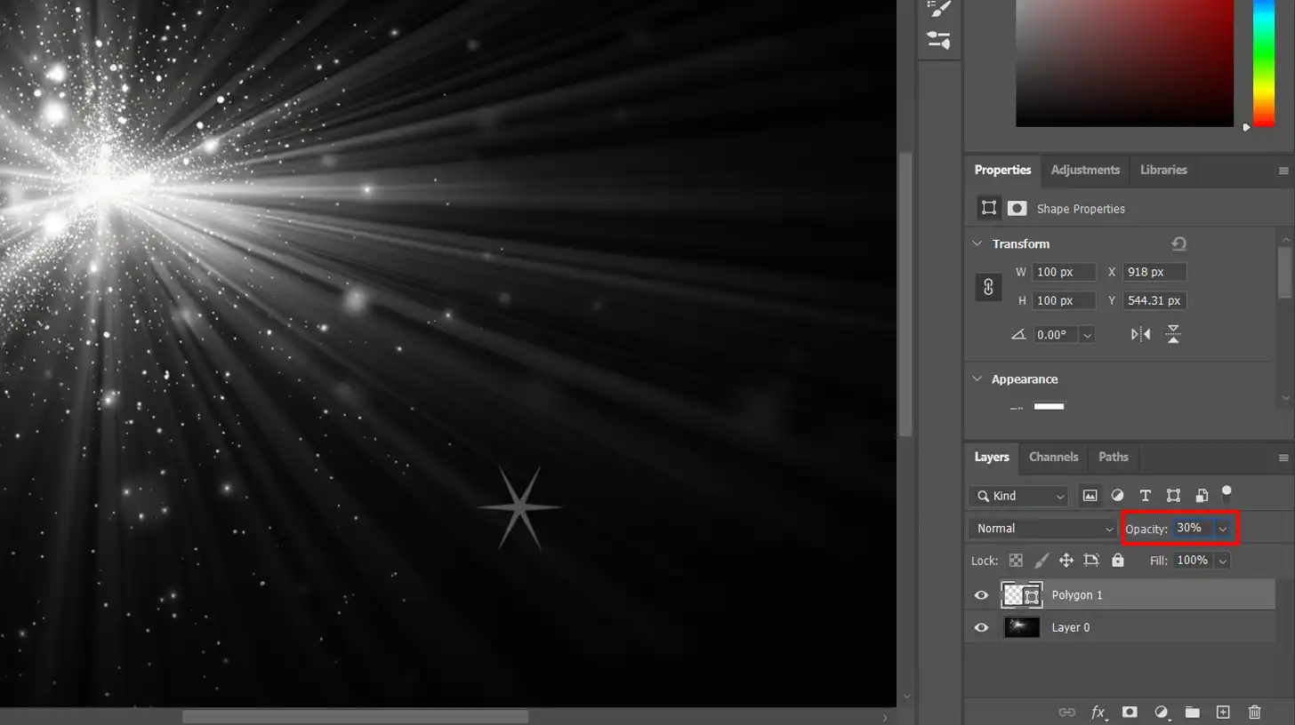Filter layers by type layers icon
This screenshot has width=1295, height=725.
[1146, 496]
